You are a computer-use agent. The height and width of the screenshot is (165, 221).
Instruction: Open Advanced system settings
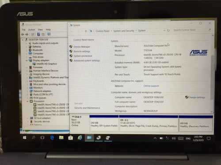pos(87,60)
